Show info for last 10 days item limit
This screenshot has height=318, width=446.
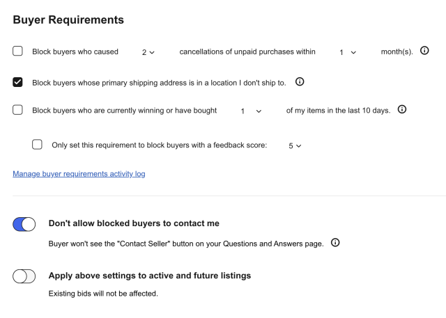pyautogui.click(x=401, y=109)
